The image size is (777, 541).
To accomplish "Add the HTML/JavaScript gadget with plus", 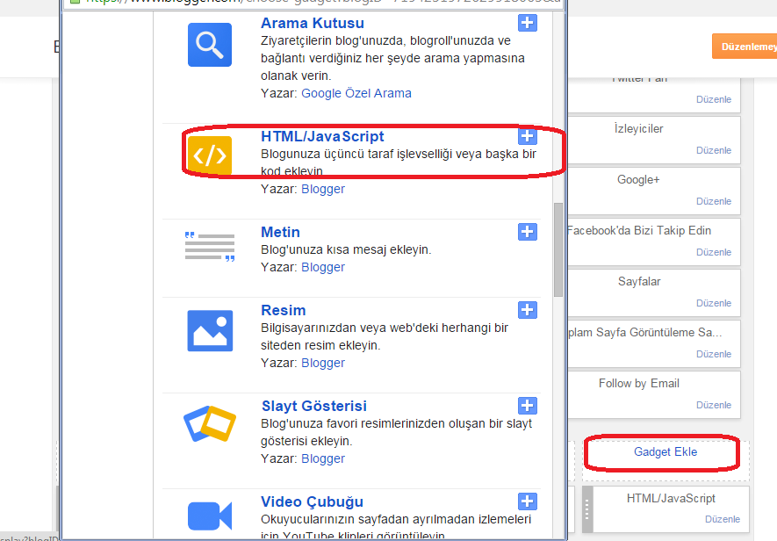I will pos(528,136).
